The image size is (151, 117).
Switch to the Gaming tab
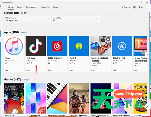pyautogui.click(x=20, y=7)
